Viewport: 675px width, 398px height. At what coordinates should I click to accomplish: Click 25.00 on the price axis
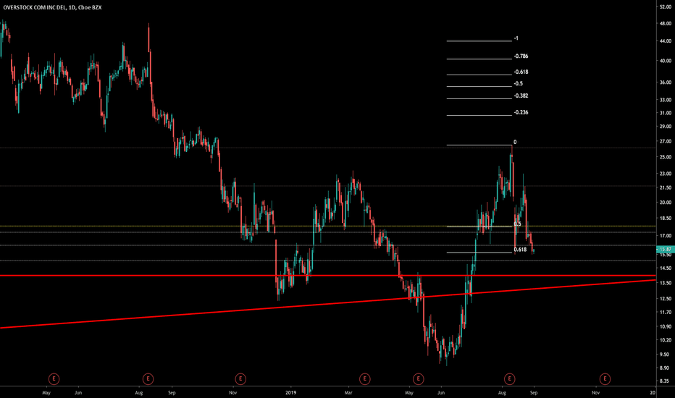pos(666,157)
